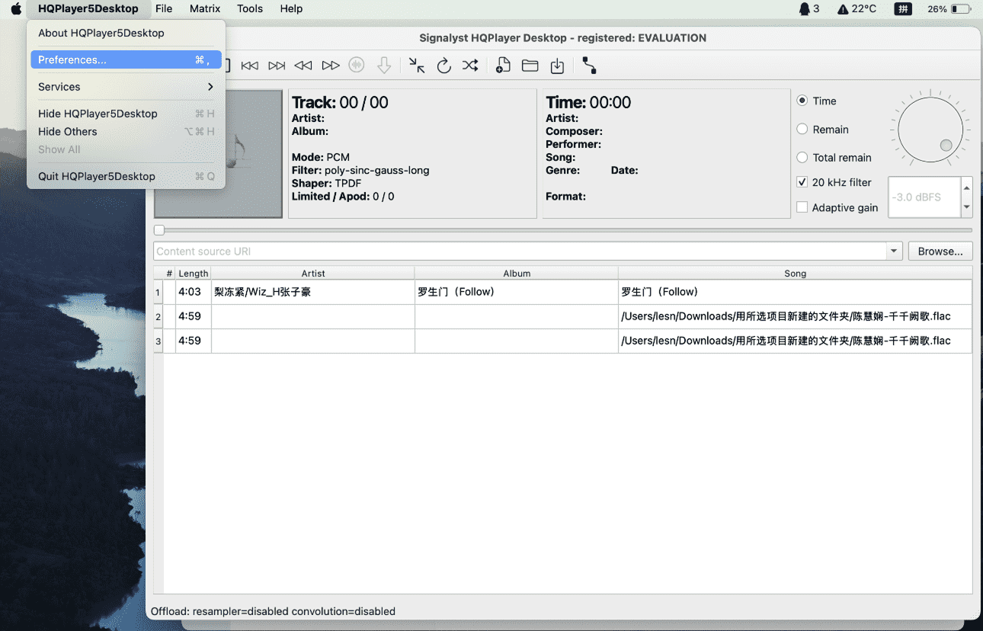Click the fast forward toolbar icon
The height and width of the screenshot is (631, 983).
(x=331, y=66)
